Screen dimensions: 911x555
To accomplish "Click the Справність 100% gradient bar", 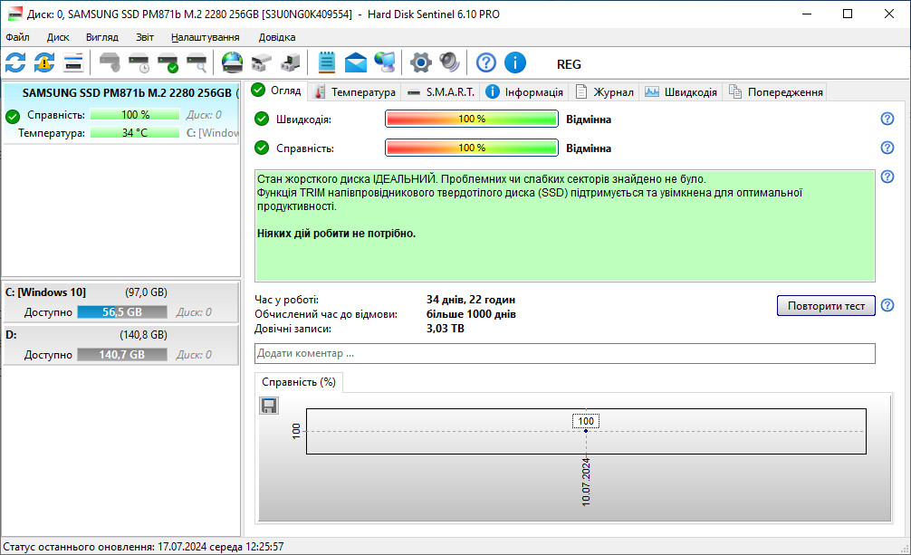I will (x=471, y=148).
